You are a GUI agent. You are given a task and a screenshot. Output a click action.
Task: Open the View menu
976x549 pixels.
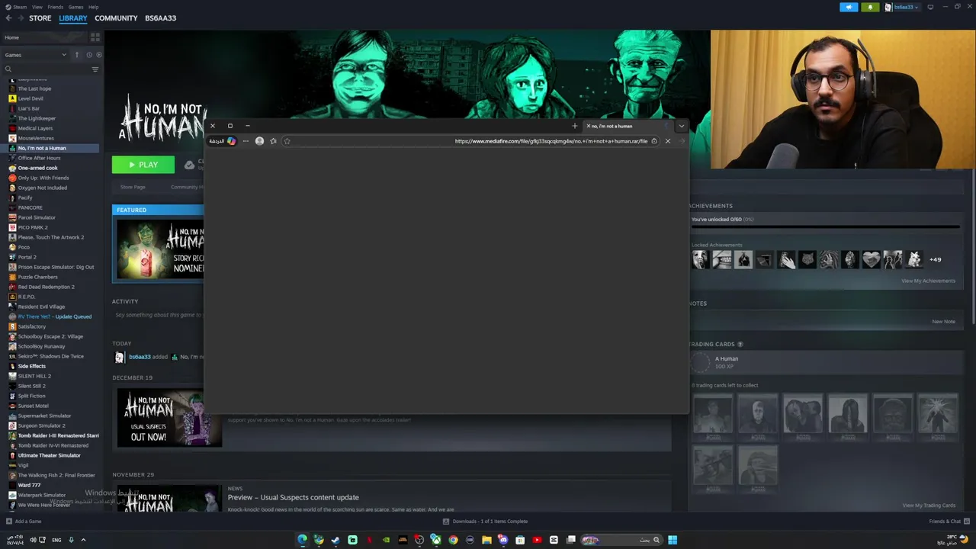37,7
